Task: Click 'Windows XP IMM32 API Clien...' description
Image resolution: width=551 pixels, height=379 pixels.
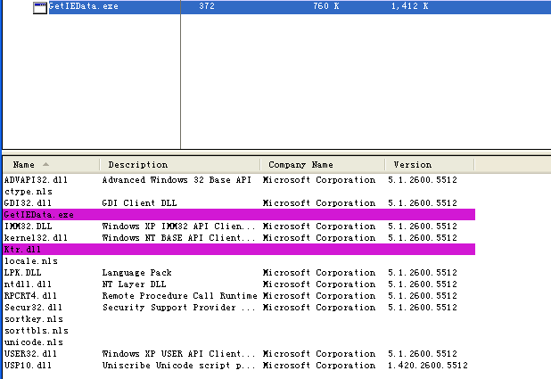Action: (x=179, y=227)
